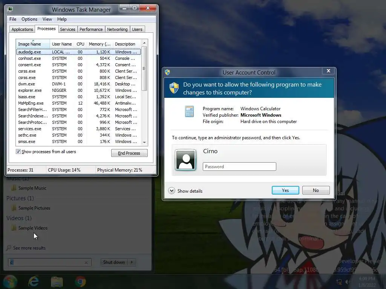
Task: Select the SearchFilterH... process row
Action: [78, 110]
